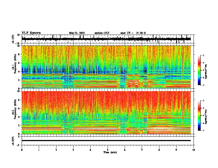Click time axis tick label "4"
This screenshot has width=218, height=168.
click(x=91, y=150)
